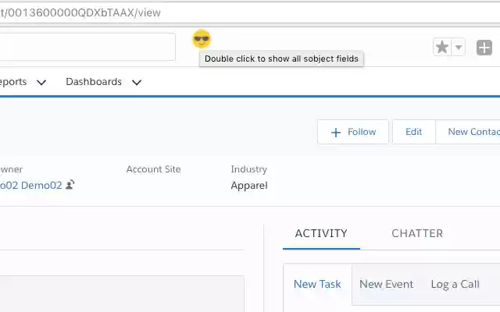Open the favorites list dropdown arrow

click(x=459, y=47)
